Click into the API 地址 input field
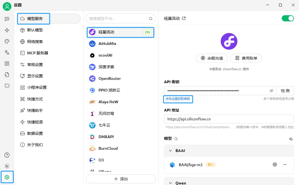Image resolution: width=299 pixels, height=185 pixels. point(229,119)
